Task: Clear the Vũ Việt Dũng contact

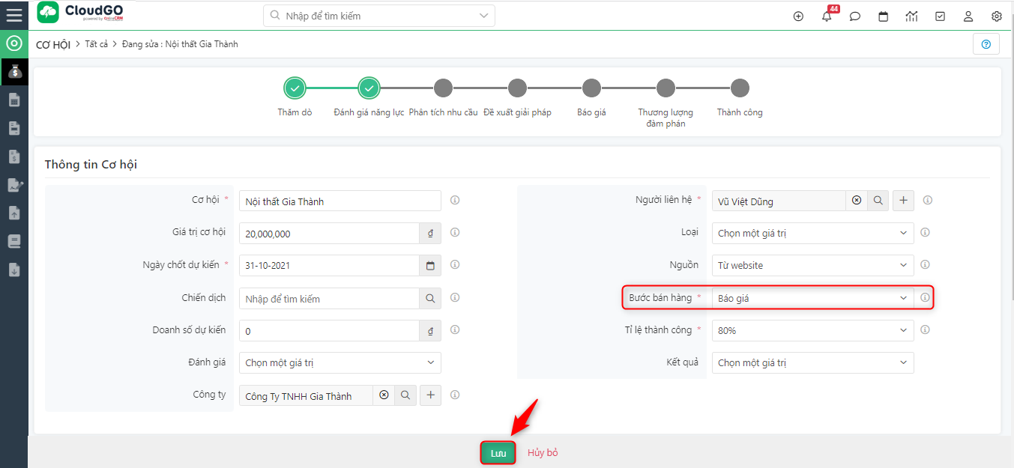Action: tap(857, 201)
